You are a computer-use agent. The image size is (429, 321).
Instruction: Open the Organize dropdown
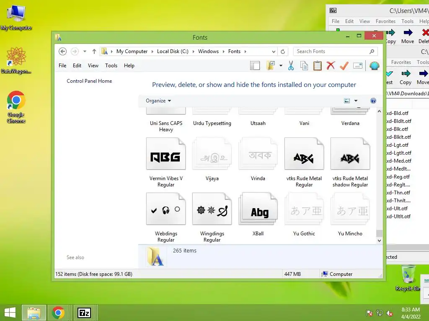click(158, 101)
